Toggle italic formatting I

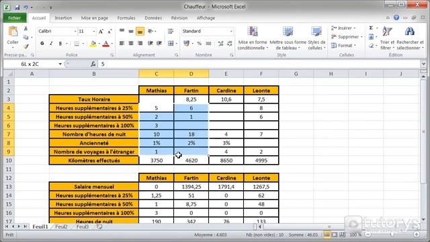[51, 43]
